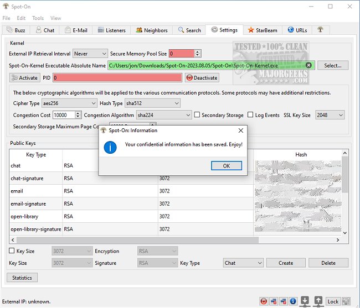Open the Cipher Type aes256 dropdown
This screenshot has width=360, height=308.
pos(69,103)
